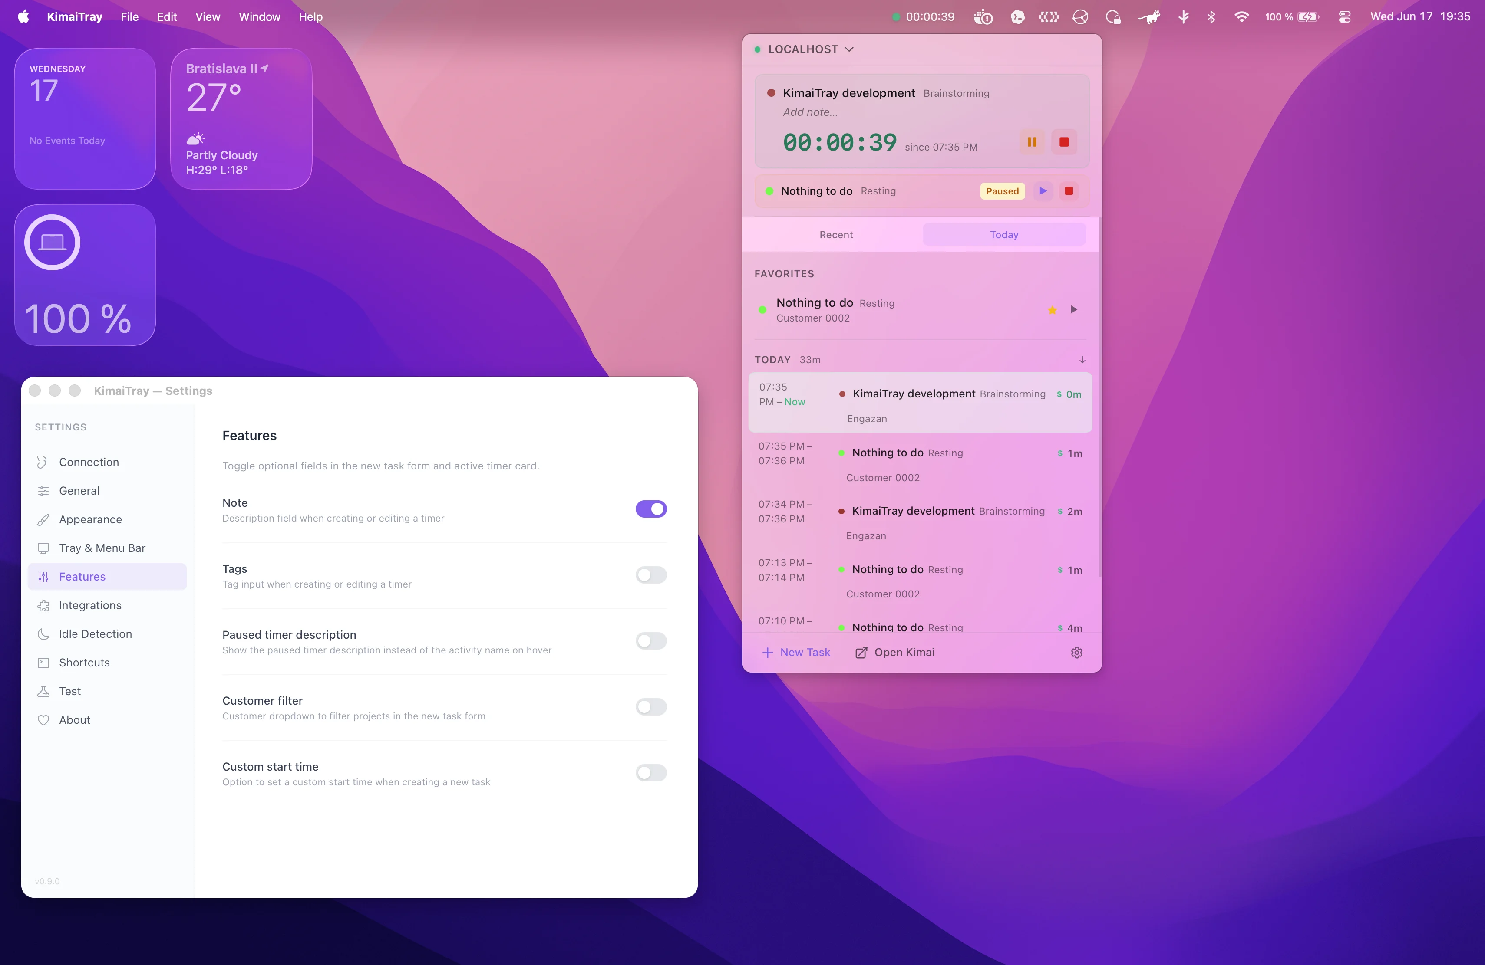Click Open Kimai external link
The image size is (1485, 965).
pos(894,652)
